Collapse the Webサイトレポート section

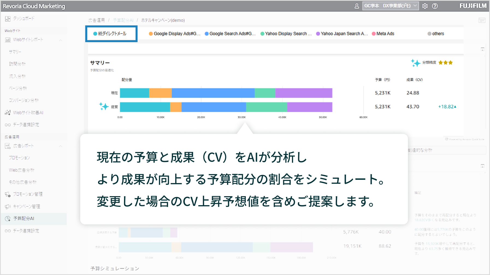(x=61, y=40)
